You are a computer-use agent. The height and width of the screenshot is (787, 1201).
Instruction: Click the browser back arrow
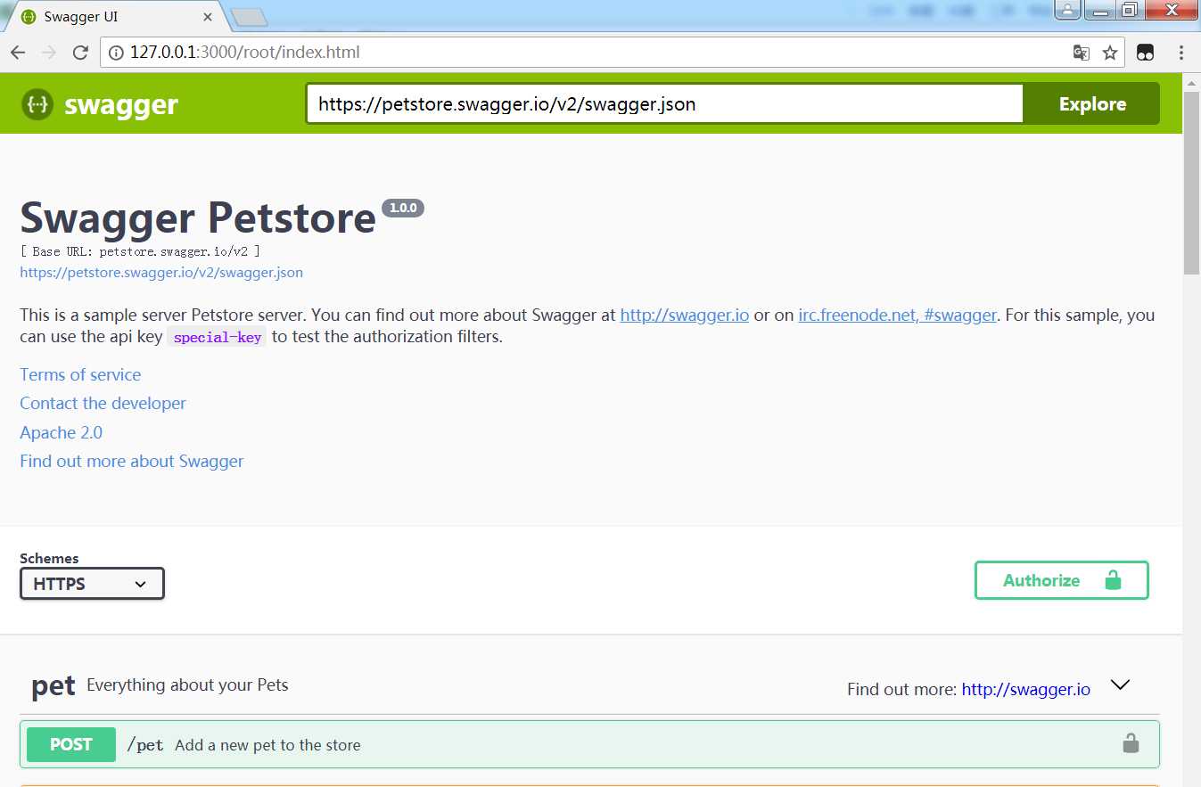pos(18,53)
